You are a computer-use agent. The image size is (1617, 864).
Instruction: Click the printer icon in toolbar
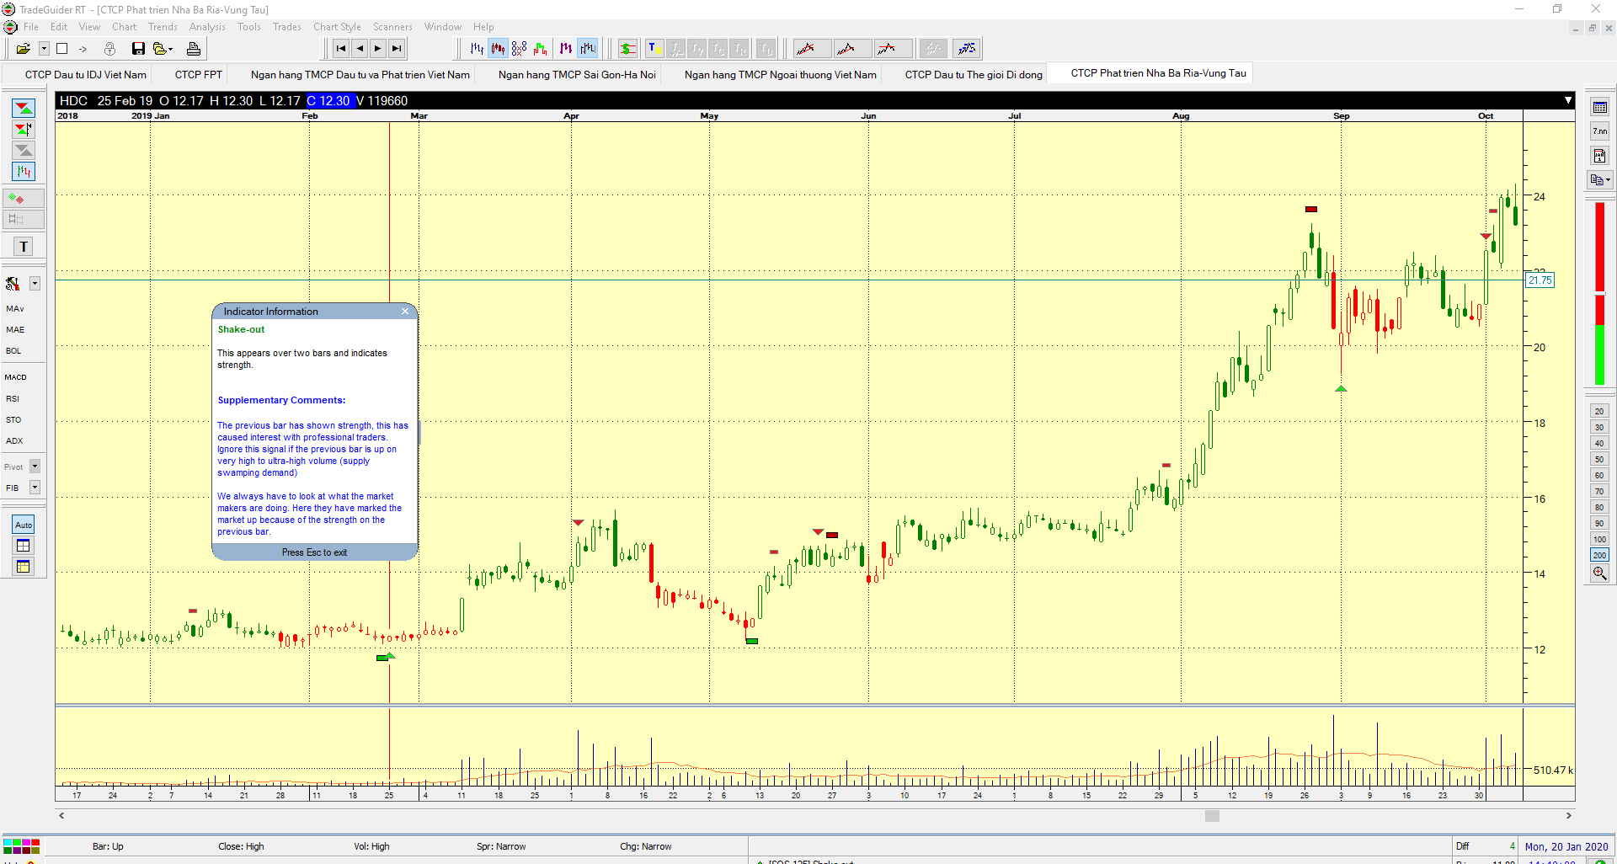(193, 49)
